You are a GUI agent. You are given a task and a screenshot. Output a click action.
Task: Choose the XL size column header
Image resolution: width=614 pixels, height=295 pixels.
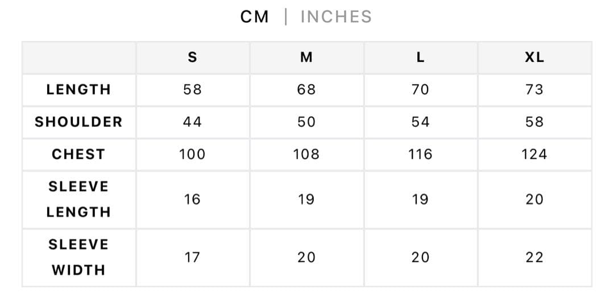coord(534,57)
